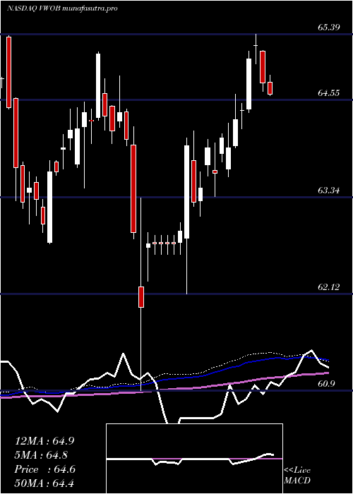This screenshot has width=353, height=494.
Task: Select the 62.12 price level label
Action: pos(329,287)
